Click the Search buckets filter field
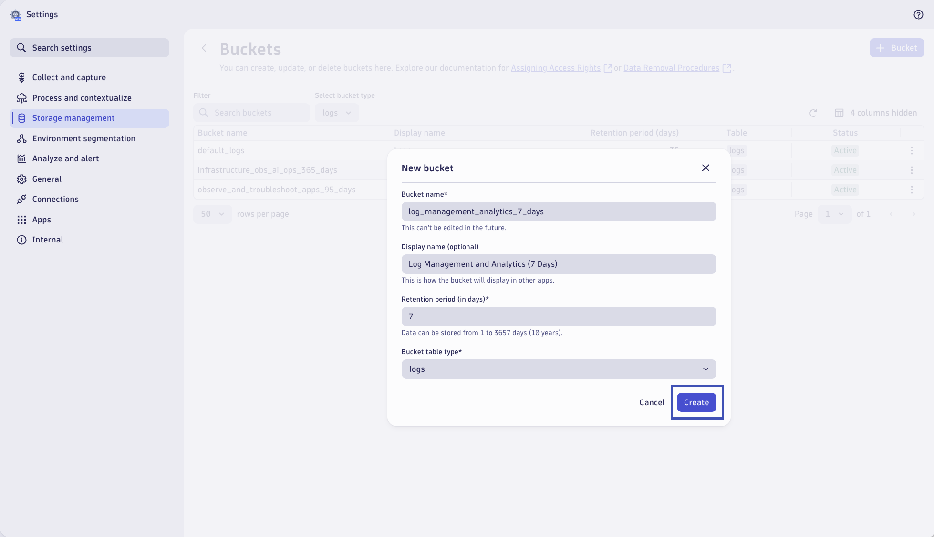This screenshot has height=537, width=934. click(252, 113)
